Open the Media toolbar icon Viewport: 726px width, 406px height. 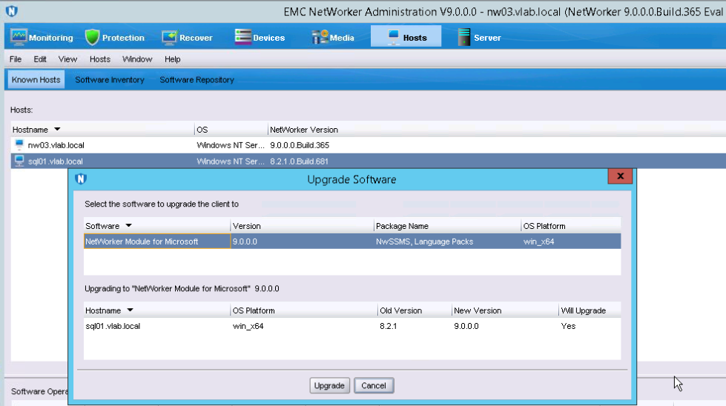click(x=320, y=37)
